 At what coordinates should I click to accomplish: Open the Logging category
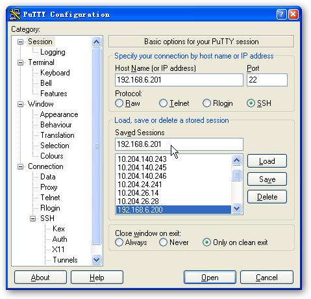[53, 52]
